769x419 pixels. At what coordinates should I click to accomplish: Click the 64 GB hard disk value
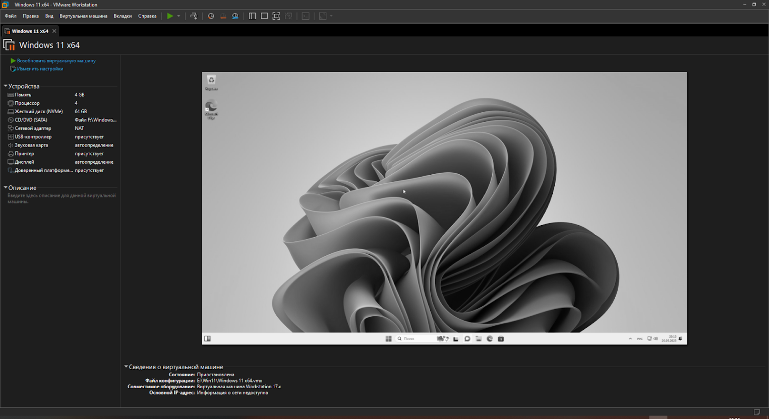coord(81,112)
